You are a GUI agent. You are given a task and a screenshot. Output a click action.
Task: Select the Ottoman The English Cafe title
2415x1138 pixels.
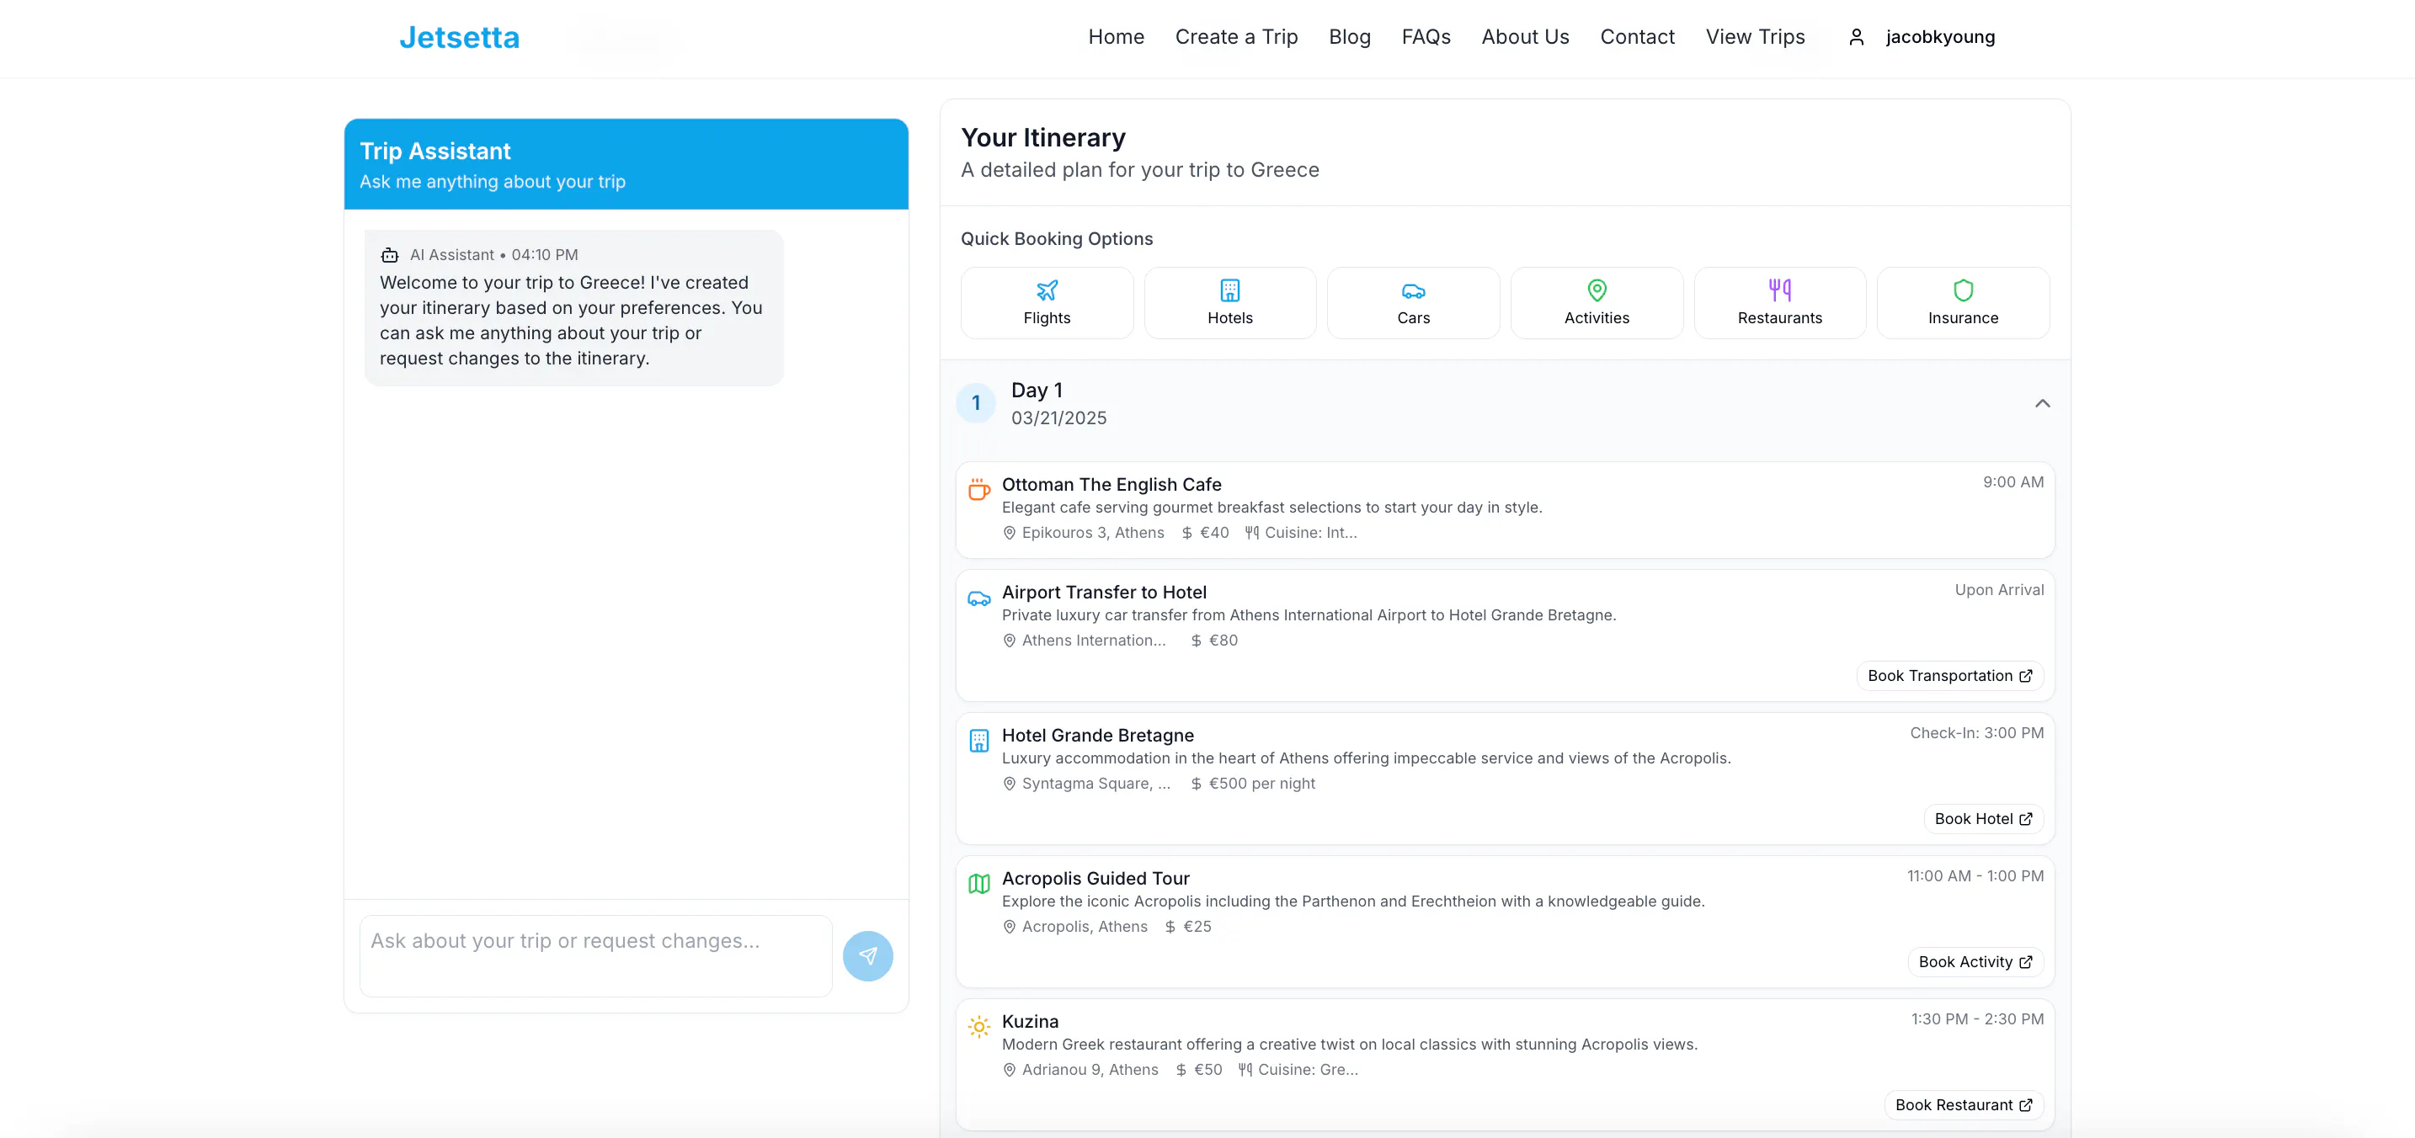point(1111,484)
